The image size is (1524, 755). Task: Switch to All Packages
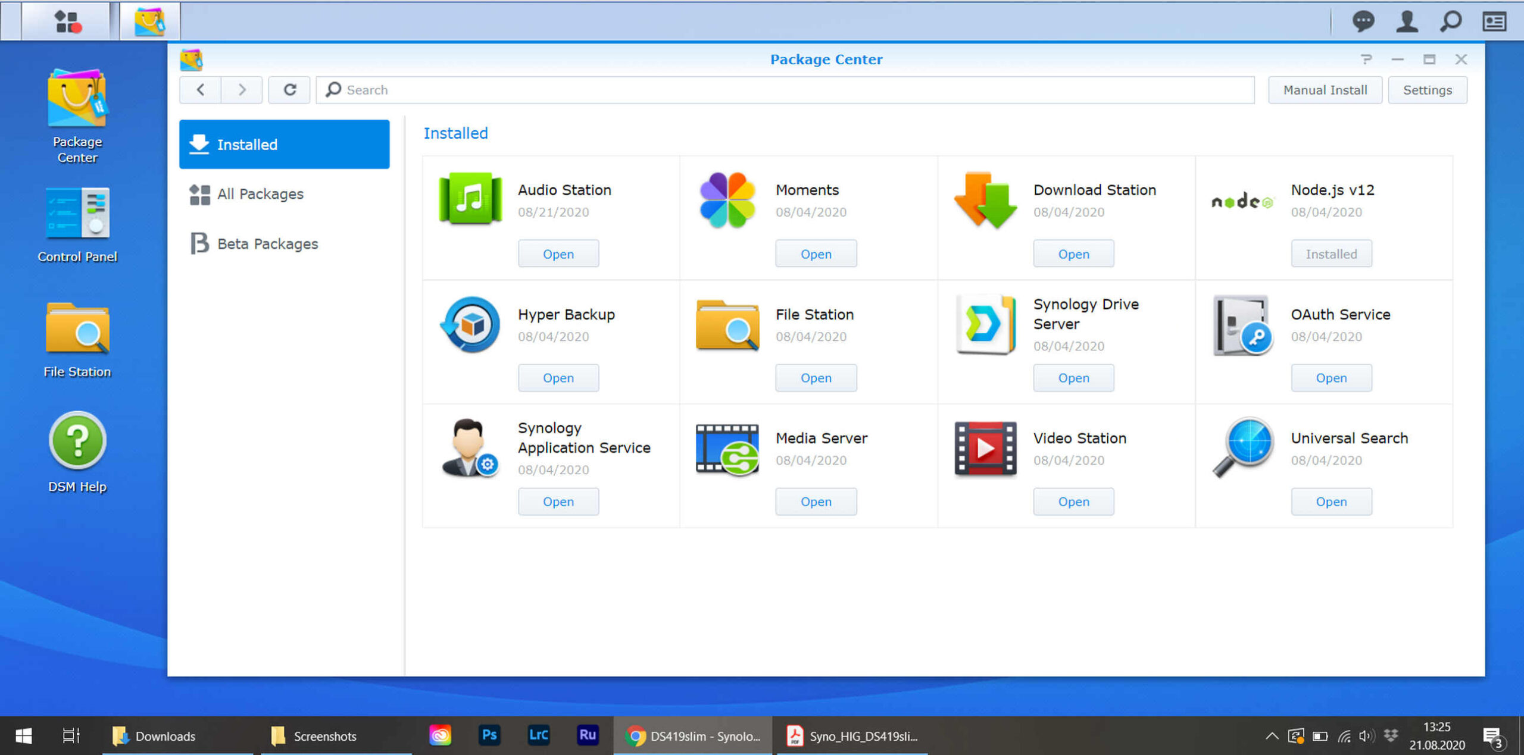pos(285,194)
